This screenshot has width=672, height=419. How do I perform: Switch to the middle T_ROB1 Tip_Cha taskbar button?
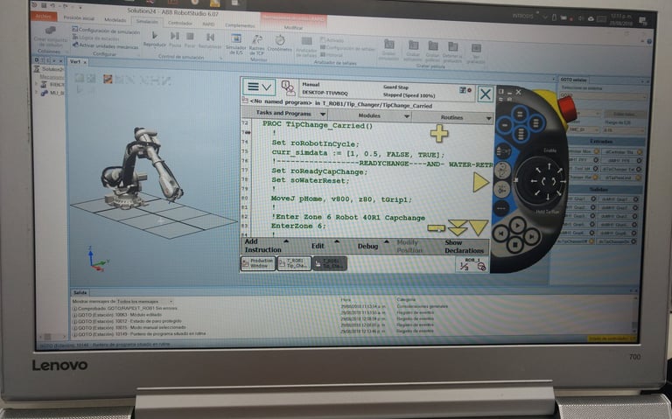[x=294, y=263]
